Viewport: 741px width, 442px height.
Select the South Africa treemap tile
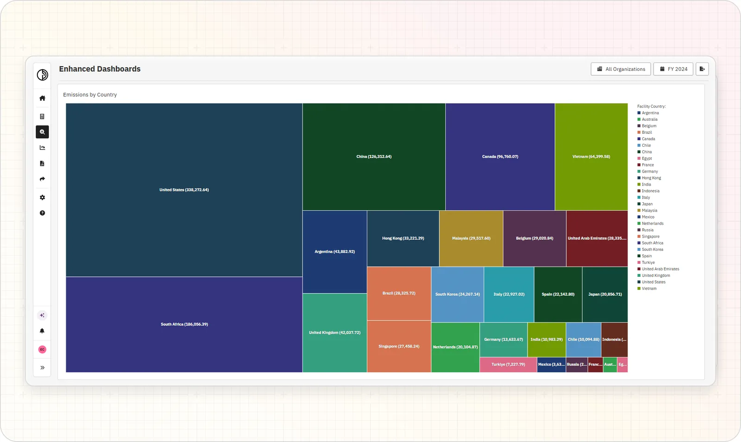[x=184, y=324]
